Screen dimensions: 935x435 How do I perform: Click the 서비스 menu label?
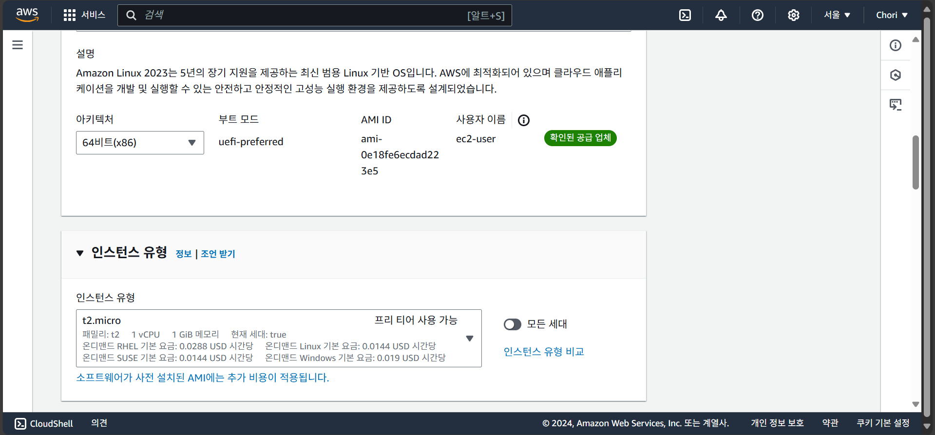pyautogui.click(x=94, y=15)
